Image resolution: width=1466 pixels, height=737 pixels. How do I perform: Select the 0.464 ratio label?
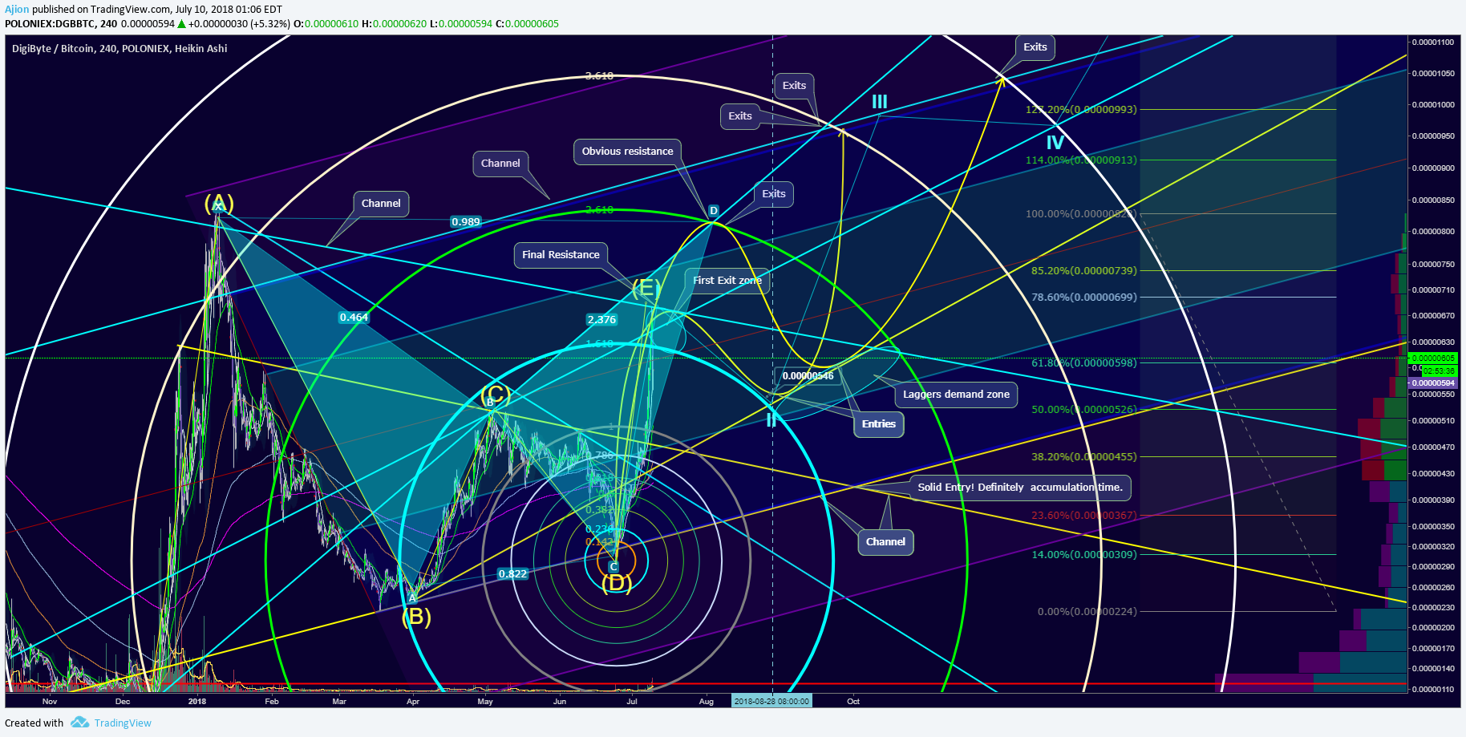(x=354, y=318)
